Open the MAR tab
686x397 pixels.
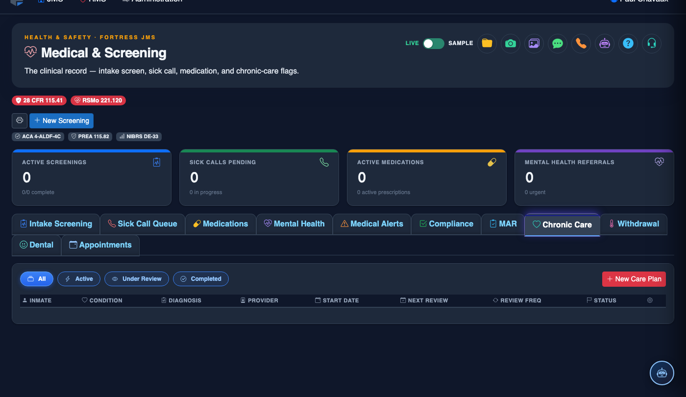[503, 224]
